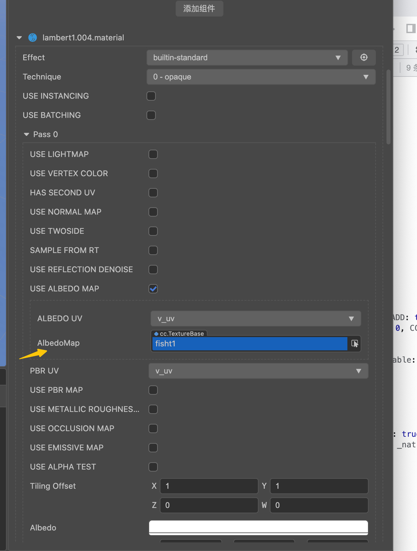
Task: Open the ALBEDO UV dropdown
Action: tap(256, 319)
